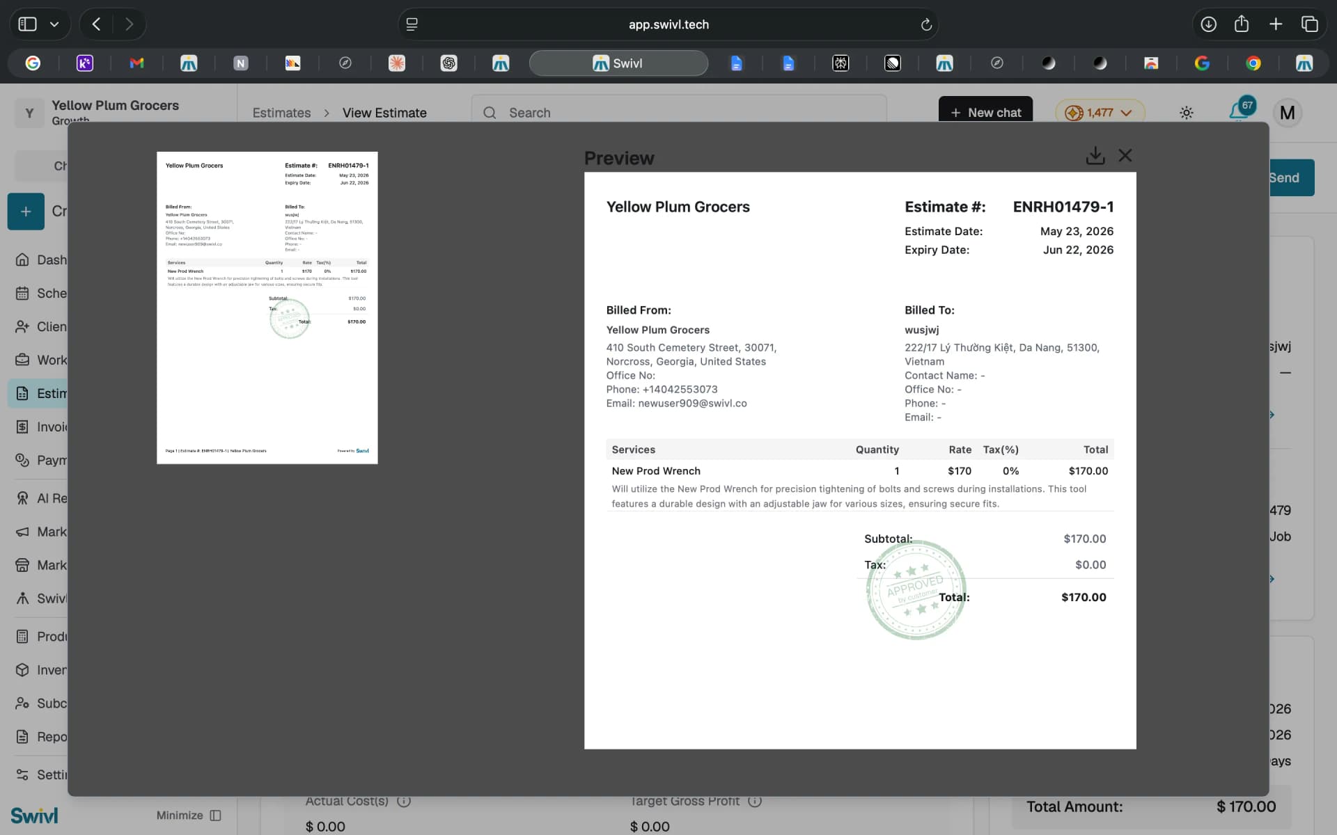Go forward to next page

(x=129, y=24)
